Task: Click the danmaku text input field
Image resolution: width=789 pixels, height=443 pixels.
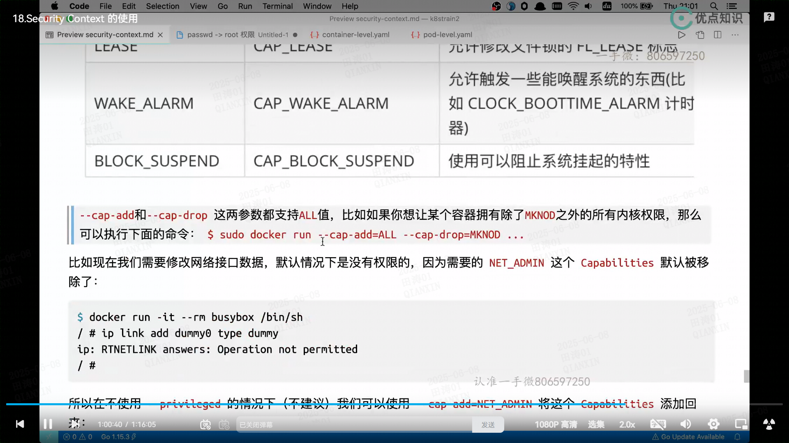Action: tap(353, 425)
